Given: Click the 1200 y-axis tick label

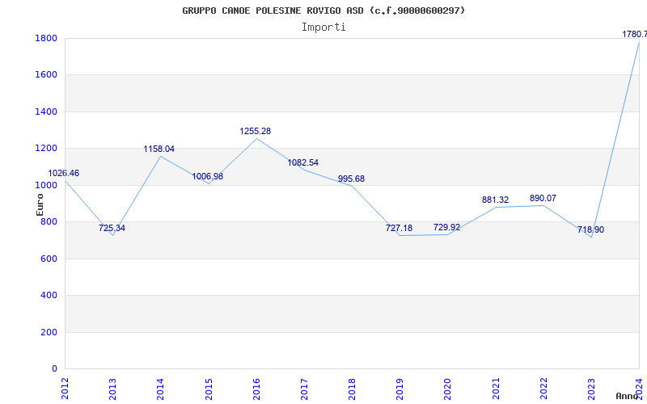Looking at the screenshot, I should click(46, 149).
